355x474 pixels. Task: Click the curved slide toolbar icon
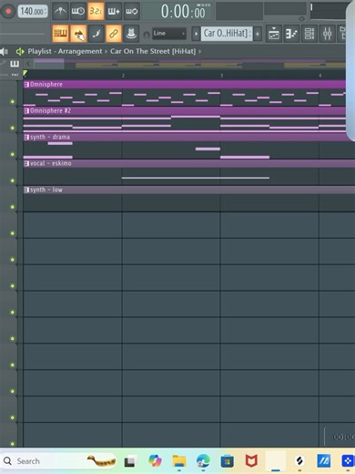coord(96,34)
